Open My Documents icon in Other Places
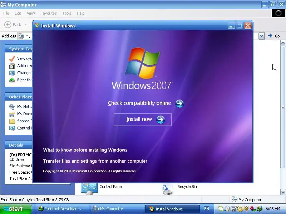This screenshot has width=286, height=214. pos(12,114)
